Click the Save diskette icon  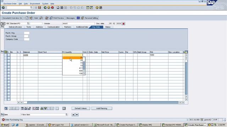coord(39,7)
